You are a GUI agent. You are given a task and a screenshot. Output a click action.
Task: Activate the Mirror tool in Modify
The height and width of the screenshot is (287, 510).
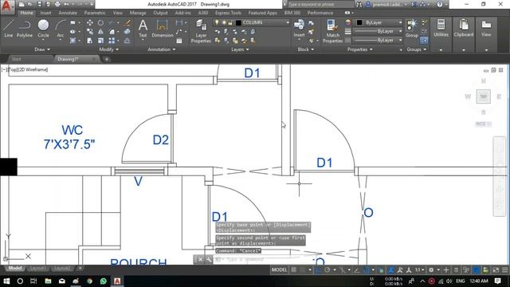point(100,32)
